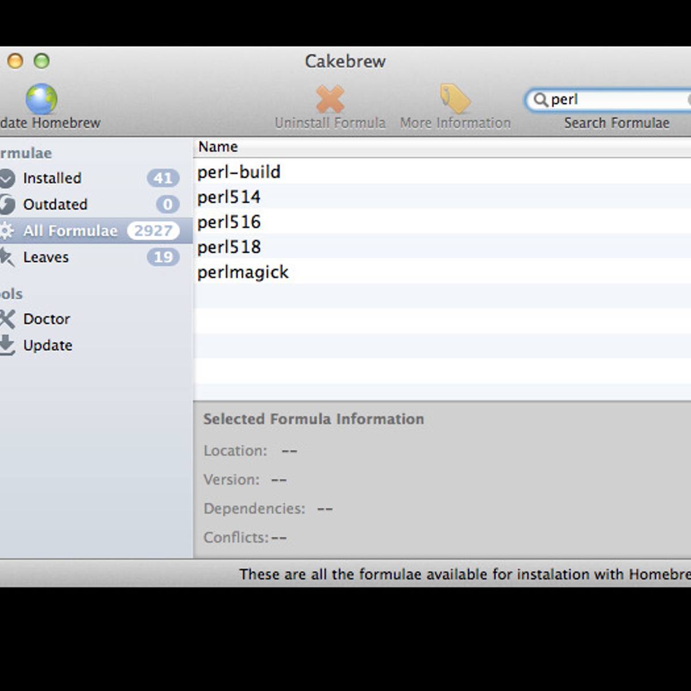
Task: Click the Installed checkmark sidebar icon
Action: [x=7, y=179]
